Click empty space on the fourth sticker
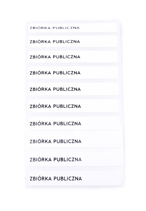This screenshot has width=146, height=211. click(99, 73)
